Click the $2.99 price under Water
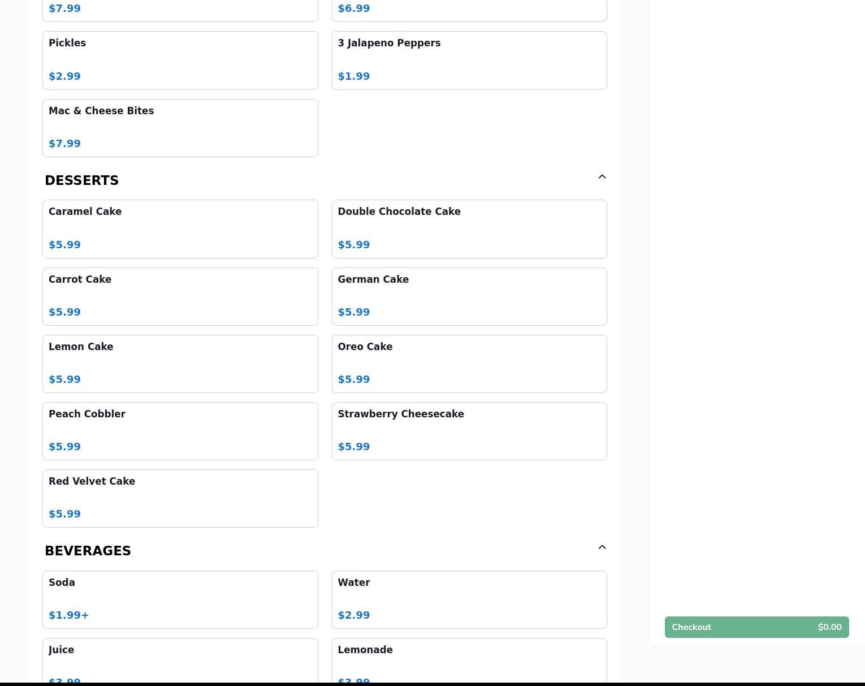 coord(354,615)
